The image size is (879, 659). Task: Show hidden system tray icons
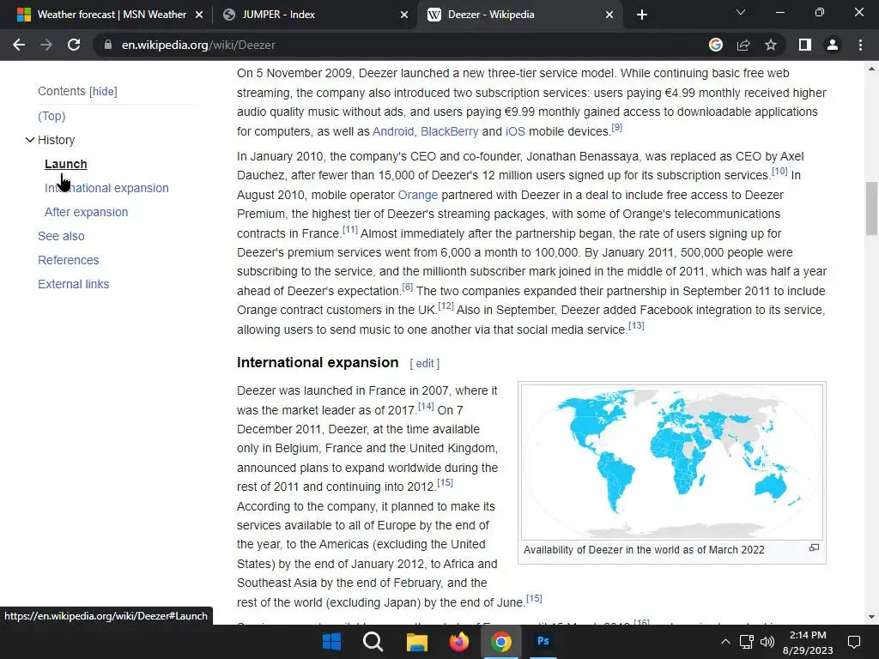(x=725, y=642)
